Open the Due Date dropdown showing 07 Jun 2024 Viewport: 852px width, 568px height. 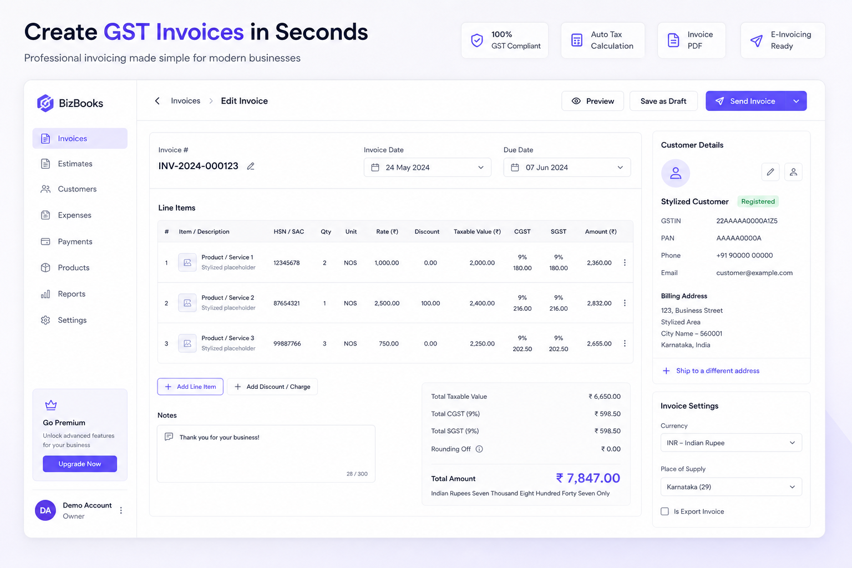(x=567, y=168)
